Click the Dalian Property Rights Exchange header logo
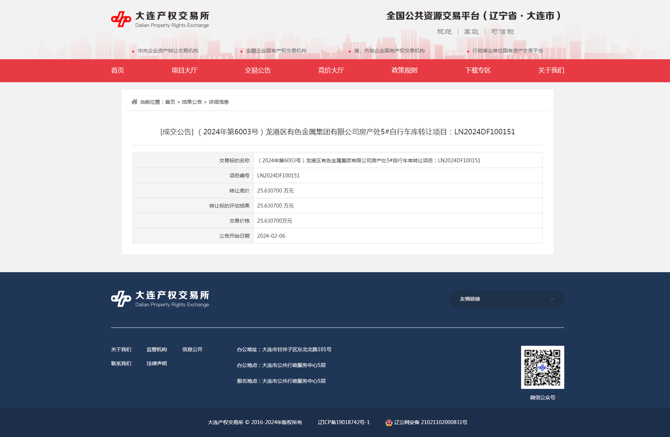The width and height of the screenshot is (670, 437). click(160, 19)
